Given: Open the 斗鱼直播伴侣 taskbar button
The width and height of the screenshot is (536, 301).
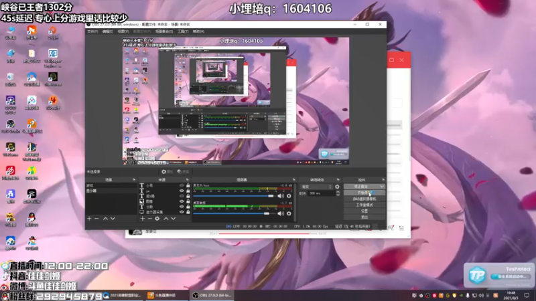Looking at the screenshot, I should point(167,296).
